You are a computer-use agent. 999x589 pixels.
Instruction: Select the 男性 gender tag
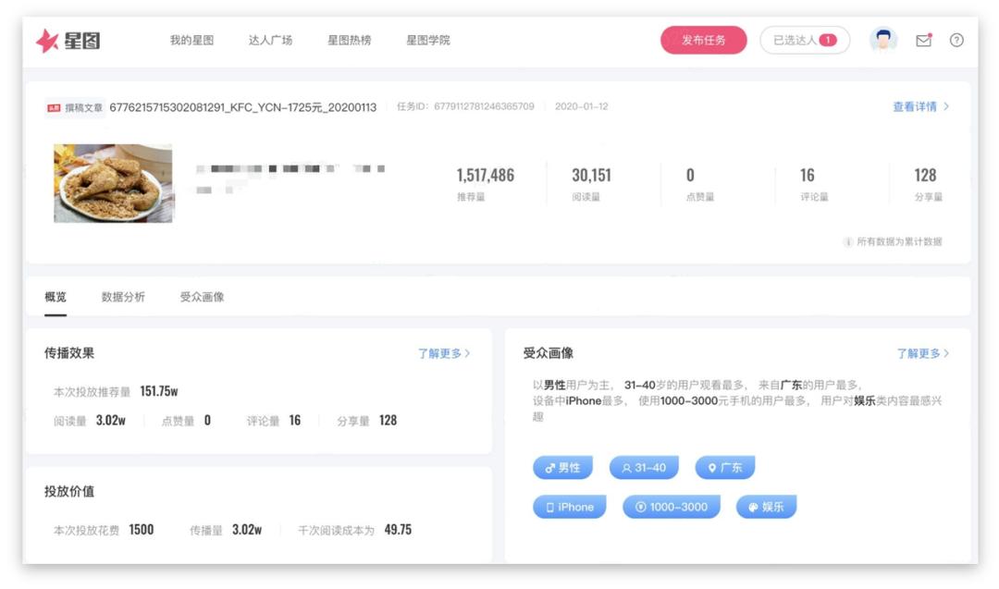(x=562, y=467)
